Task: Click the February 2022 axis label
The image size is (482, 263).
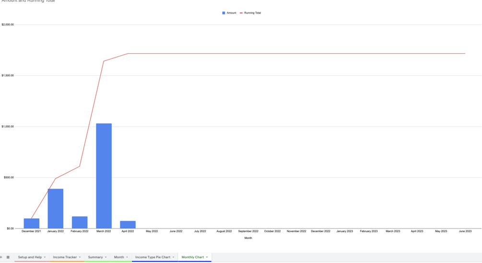Action: (x=80, y=231)
